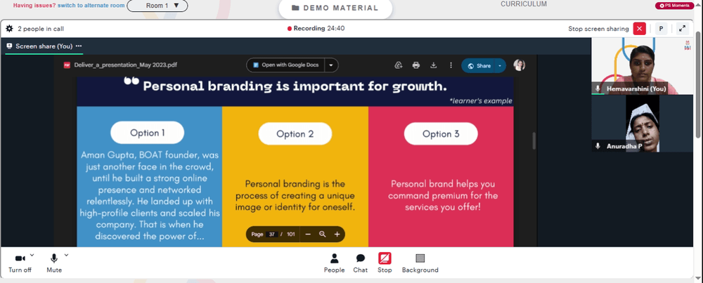This screenshot has width=703, height=283.
Task: Open the Chat panel
Action: (361, 263)
